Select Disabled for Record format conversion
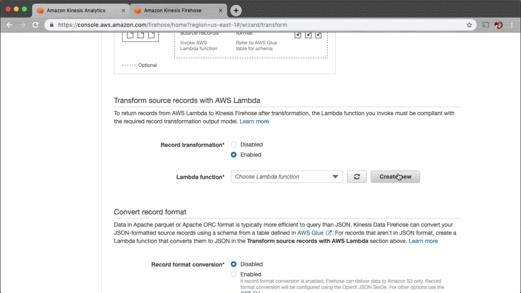 point(233,264)
